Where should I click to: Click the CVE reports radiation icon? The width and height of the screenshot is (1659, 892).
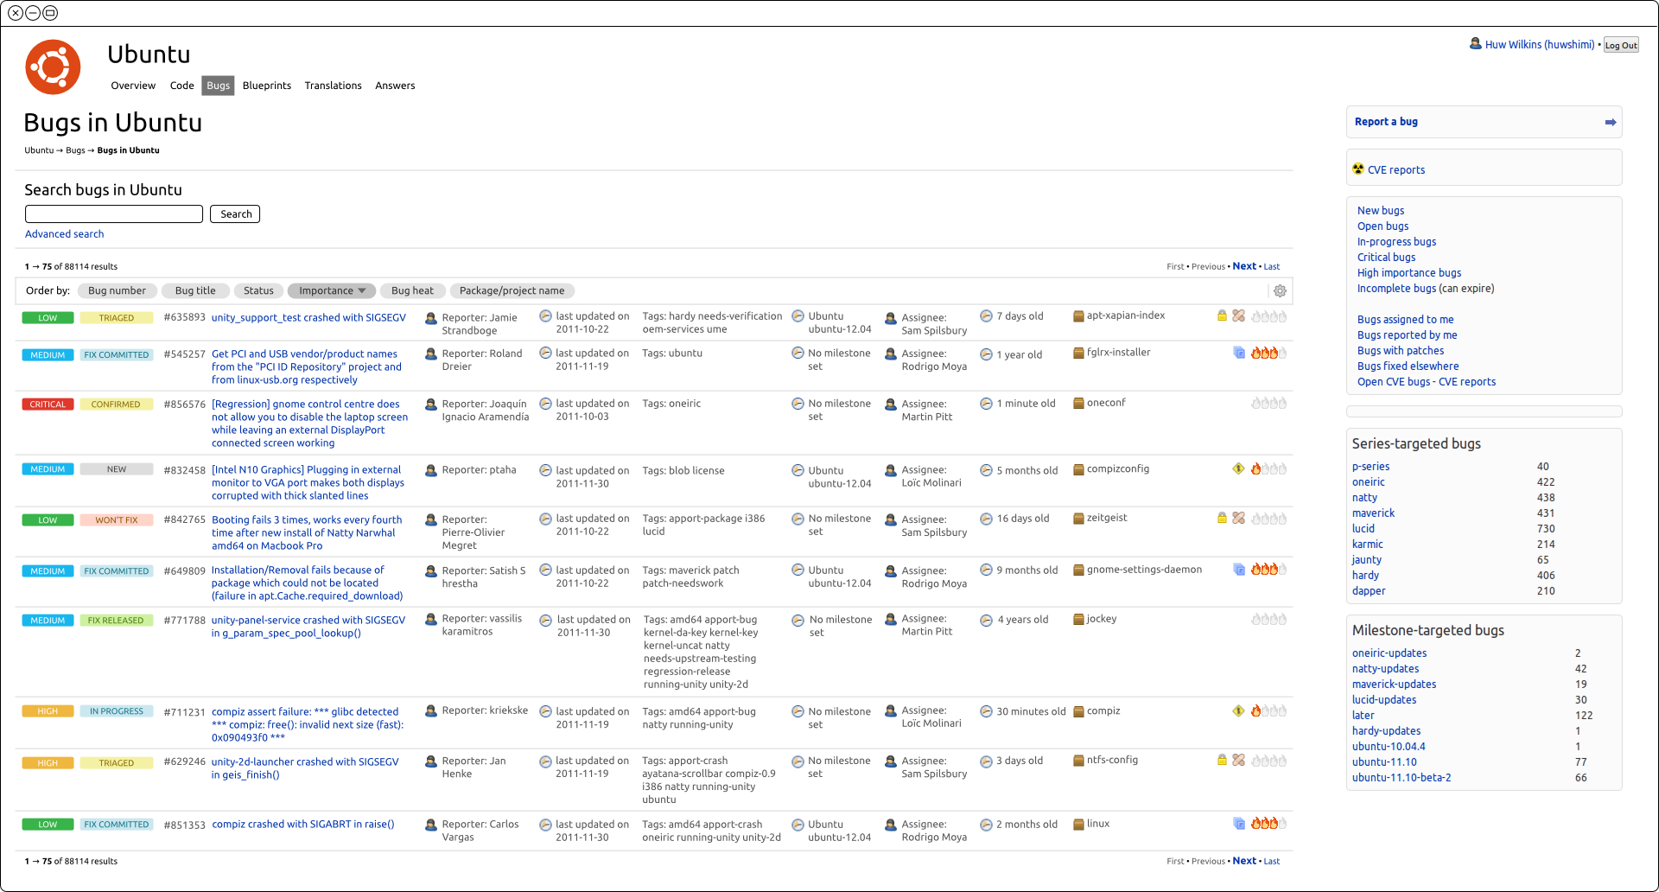pos(1358,169)
